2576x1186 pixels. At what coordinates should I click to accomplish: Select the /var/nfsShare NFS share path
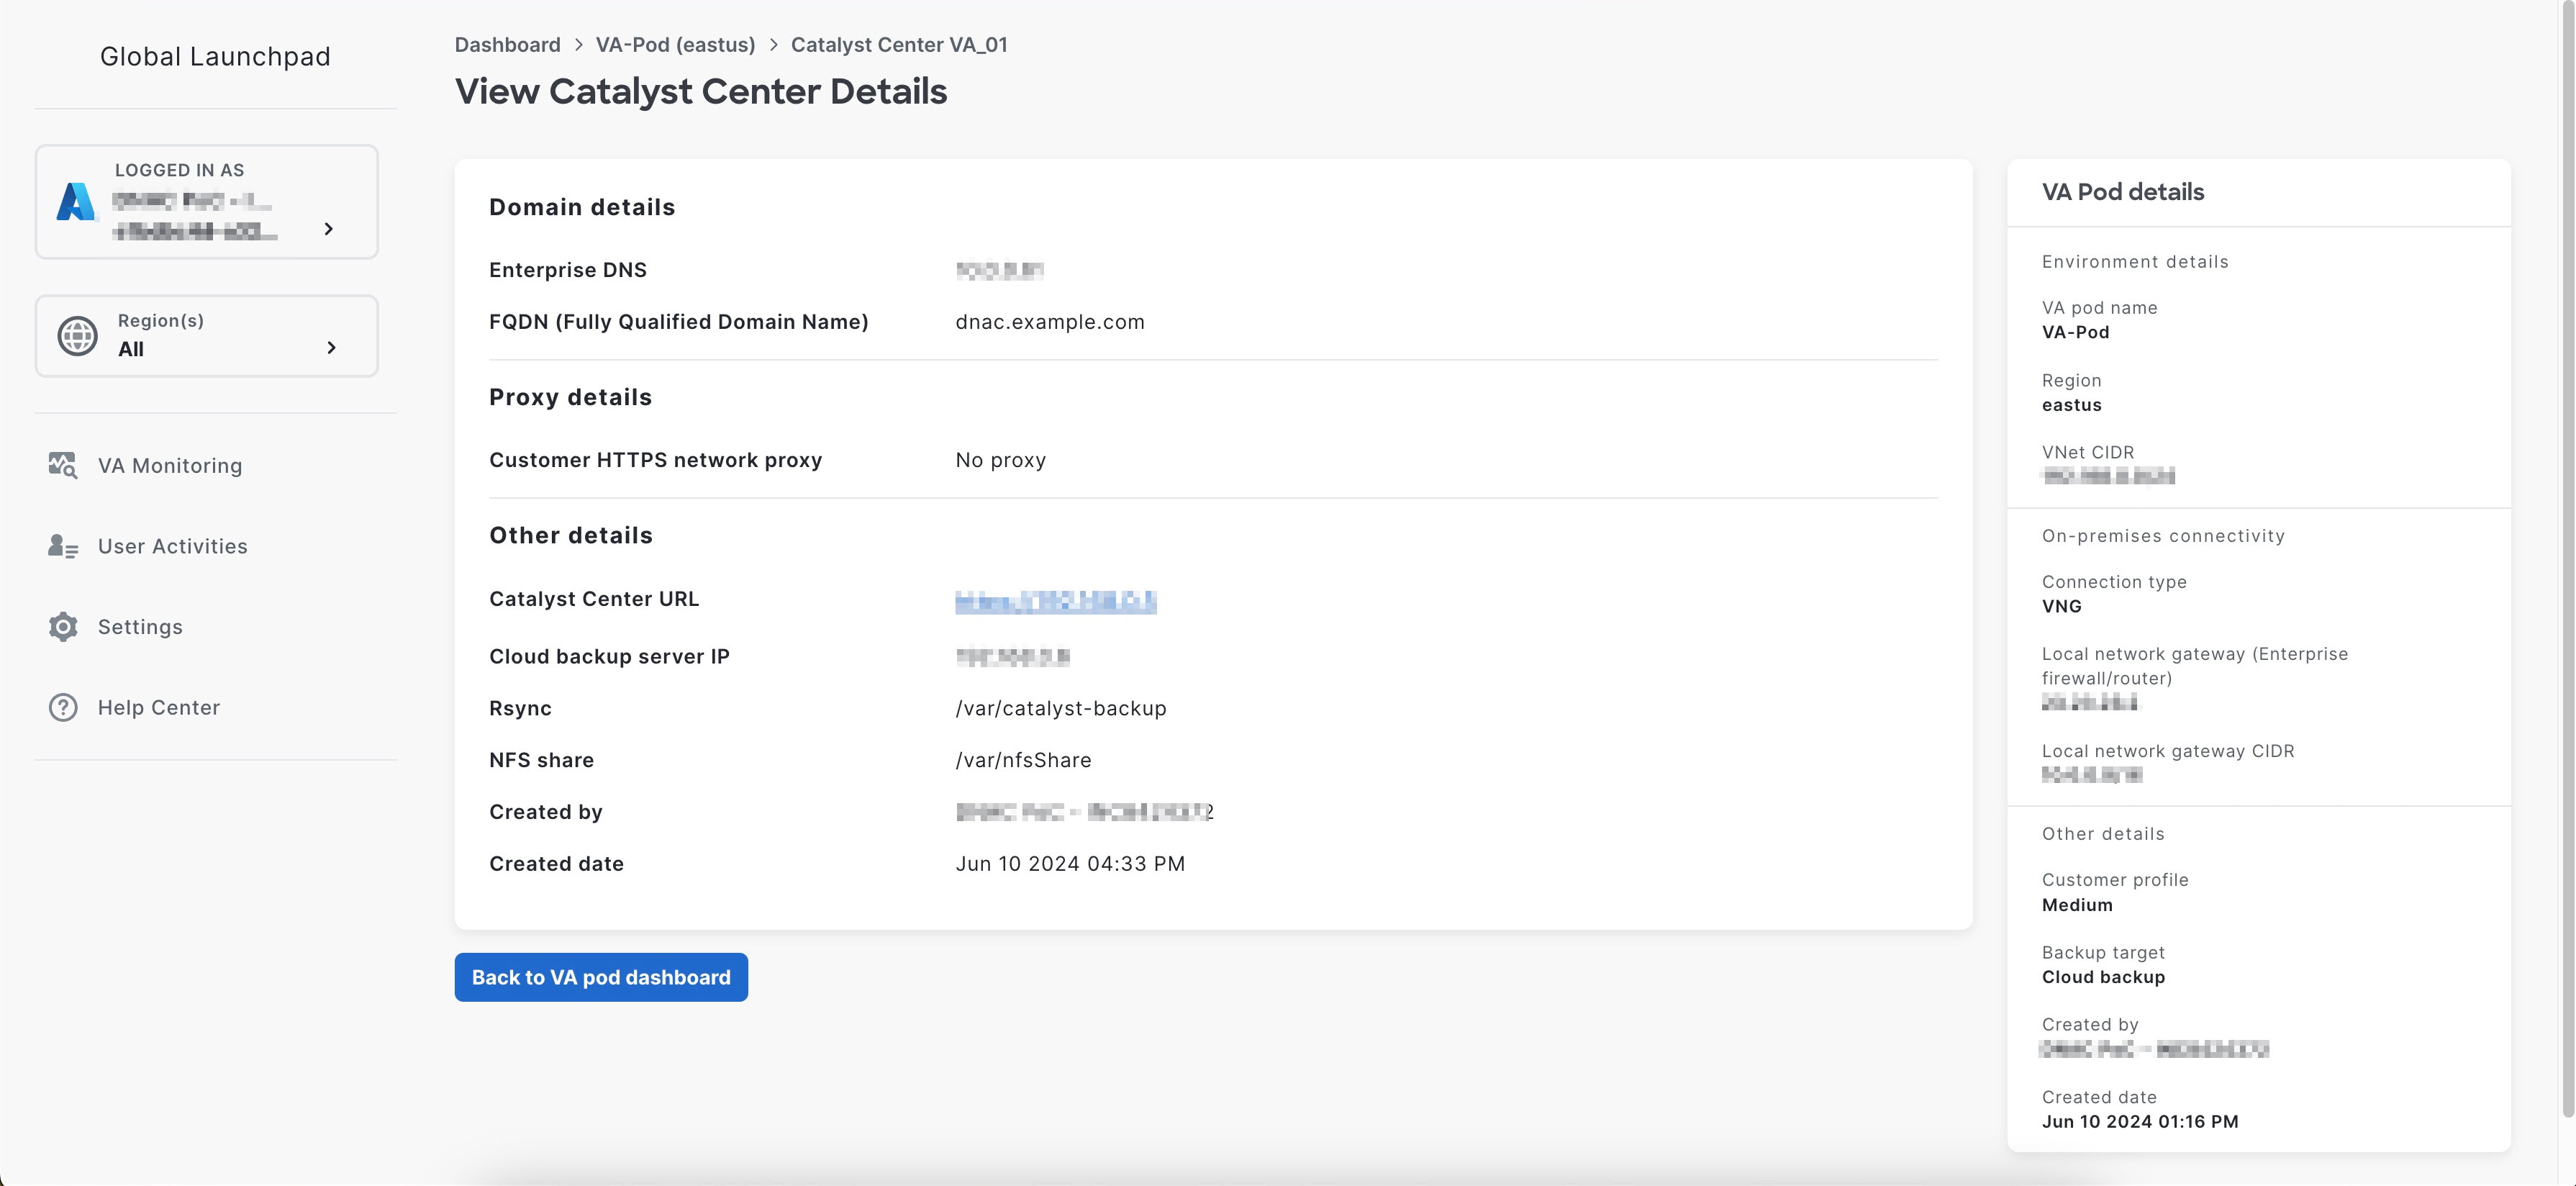(x=1023, y=760)
